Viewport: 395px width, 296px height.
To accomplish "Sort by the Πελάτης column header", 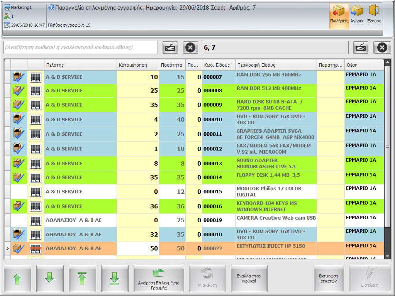I will pyautogui.click(x=80, y=65).
